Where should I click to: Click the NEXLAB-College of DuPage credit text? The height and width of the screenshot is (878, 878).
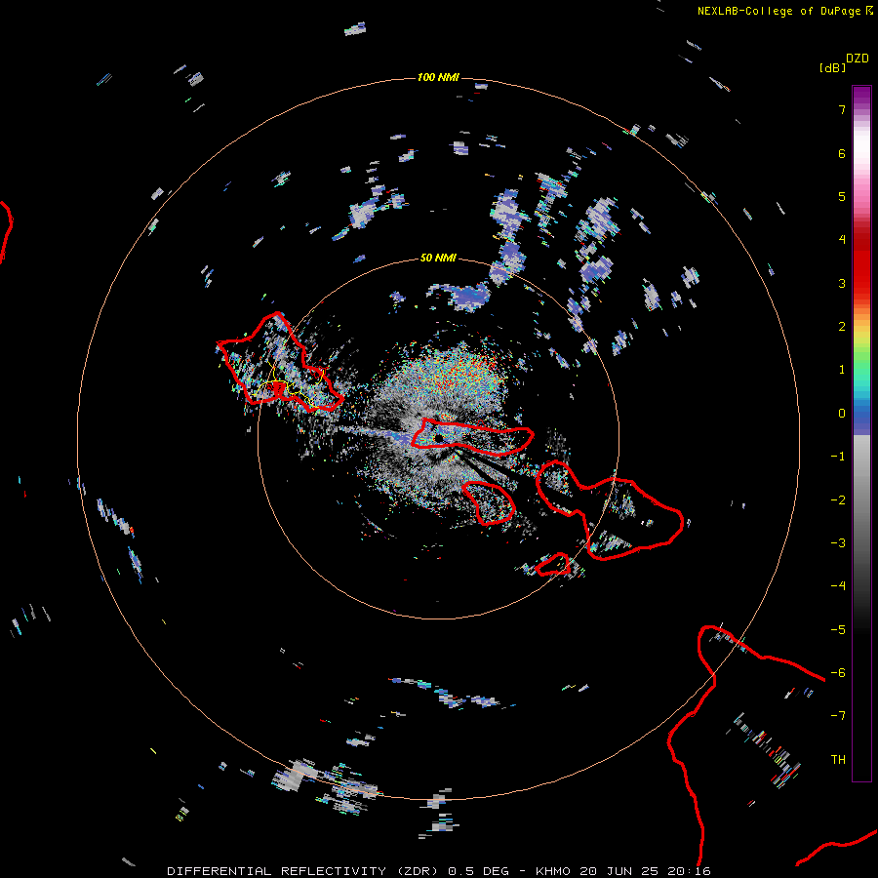(778, 11)
